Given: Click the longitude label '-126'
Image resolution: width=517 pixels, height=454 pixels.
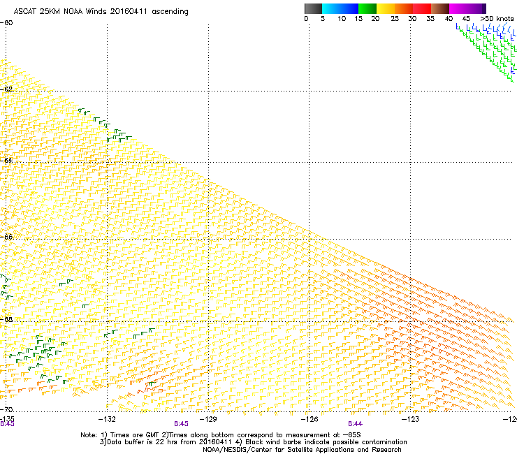Looking at the screenshot, I should pyautogui.click(x=310, y=419).
